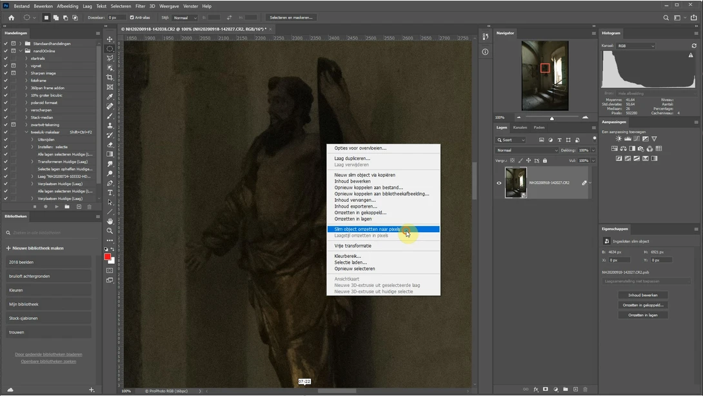Toggle layer filter on/off switch
The width and height of the screenshot is (703, 396).
pos(595,139)
